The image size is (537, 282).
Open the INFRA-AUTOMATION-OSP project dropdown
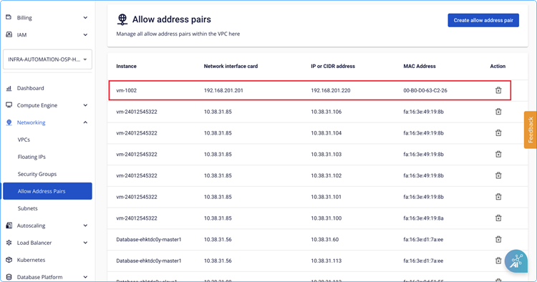point(47,59)
